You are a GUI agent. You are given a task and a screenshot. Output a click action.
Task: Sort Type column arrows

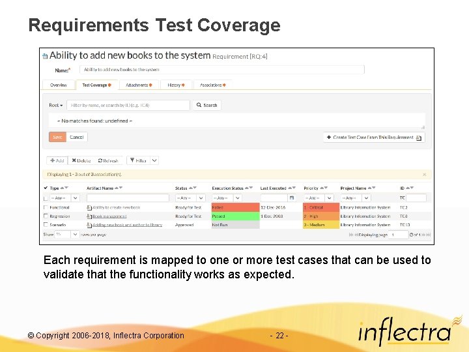tap(64, 188)
